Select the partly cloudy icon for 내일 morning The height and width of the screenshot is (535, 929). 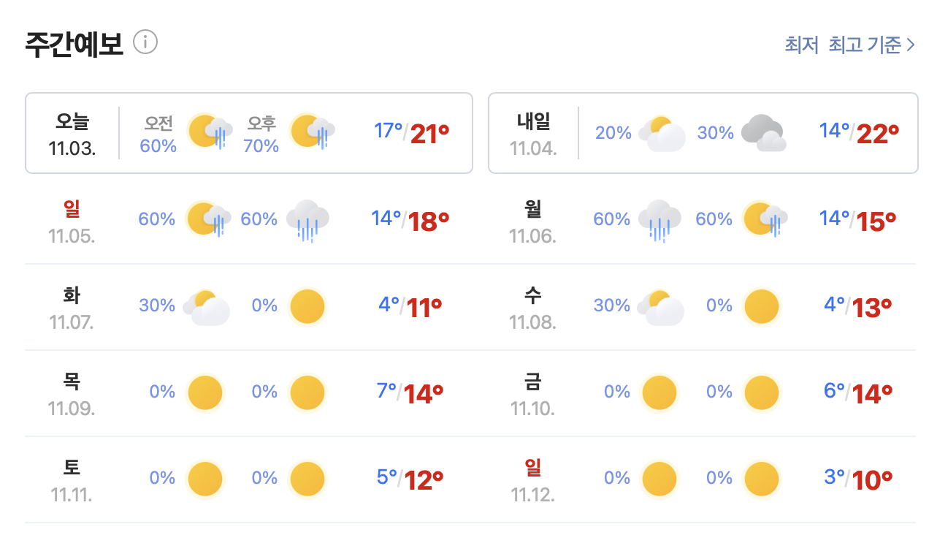pos(660,133)
